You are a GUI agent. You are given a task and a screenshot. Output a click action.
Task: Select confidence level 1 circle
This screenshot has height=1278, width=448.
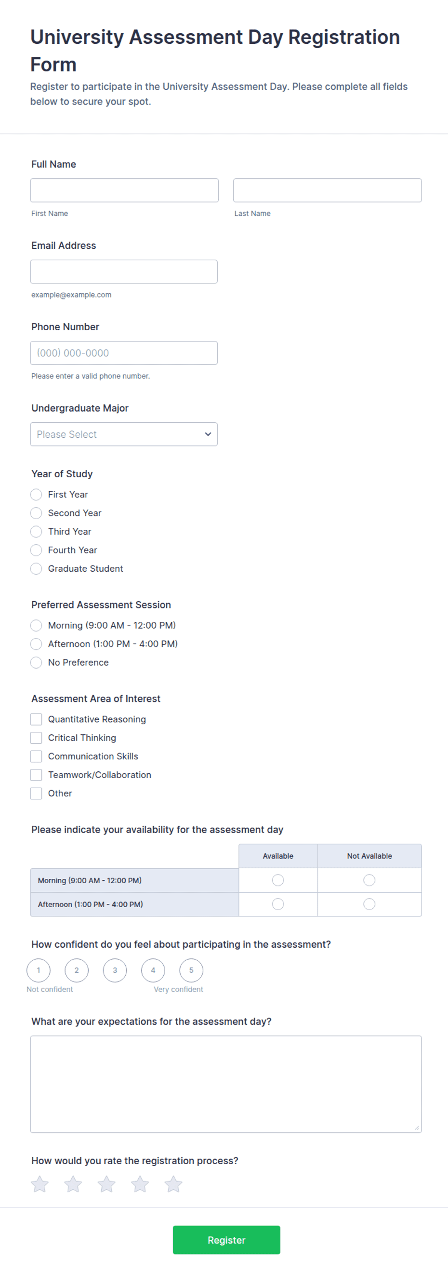(39, 970)
